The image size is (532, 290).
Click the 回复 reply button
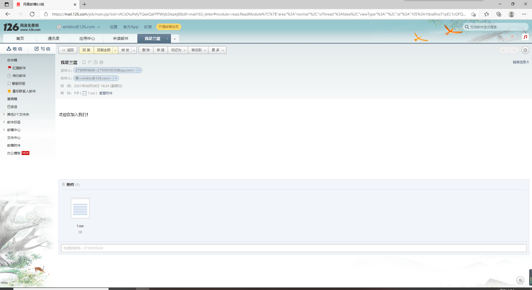(x=86, y=50)
